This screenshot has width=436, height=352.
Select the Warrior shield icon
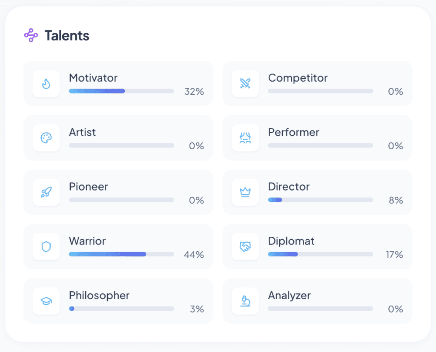point(46,247)
